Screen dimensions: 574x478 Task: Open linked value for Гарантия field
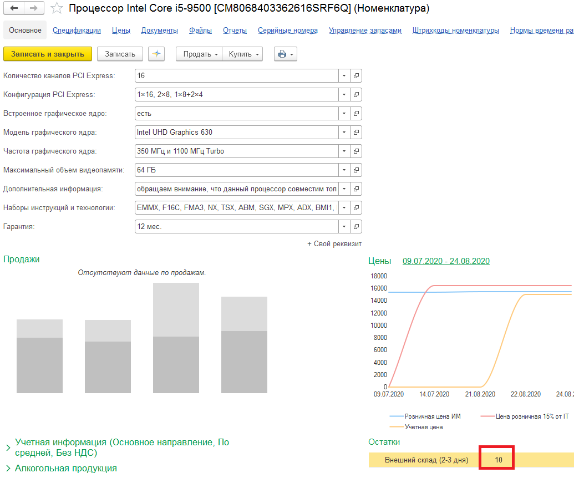click(356, 227)
